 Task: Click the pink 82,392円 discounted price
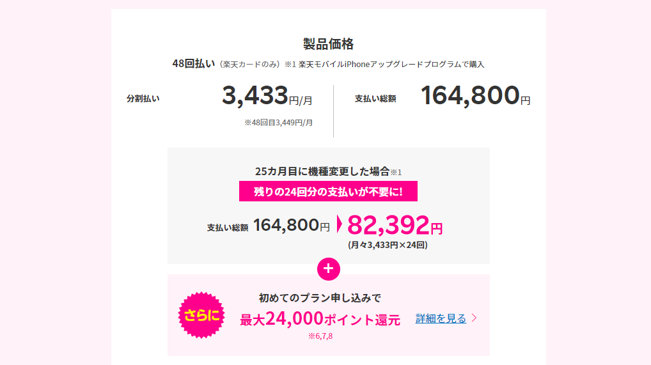pyautogui.click(x=395, y=226)
